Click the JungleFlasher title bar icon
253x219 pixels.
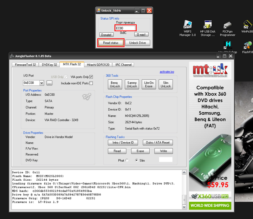click(x=12, y=56)
